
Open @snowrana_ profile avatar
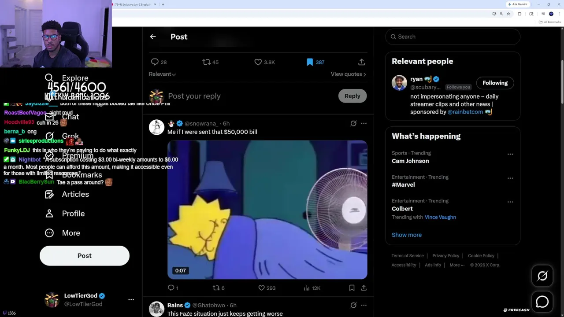(156, 127)
